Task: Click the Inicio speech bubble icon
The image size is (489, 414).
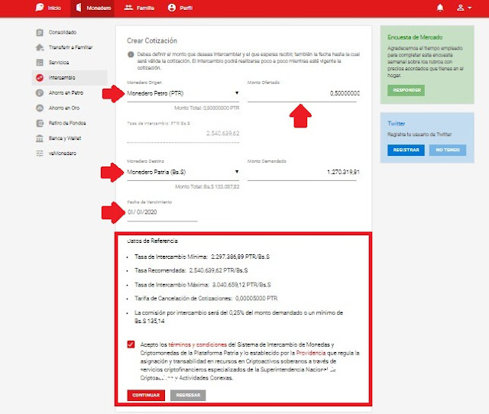Action: point(40,8)
